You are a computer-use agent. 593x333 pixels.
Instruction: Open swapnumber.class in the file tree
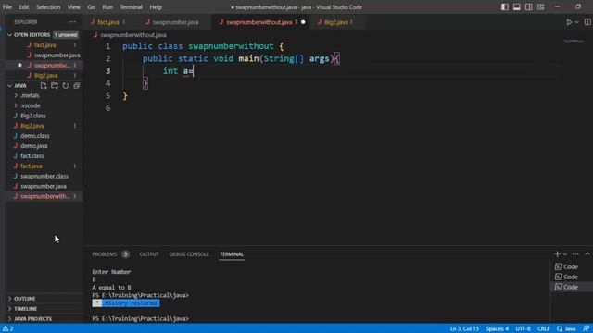point(44,176)
